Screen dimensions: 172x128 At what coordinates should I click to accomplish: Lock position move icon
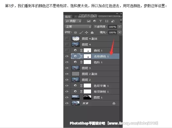(x=86, y=32)
